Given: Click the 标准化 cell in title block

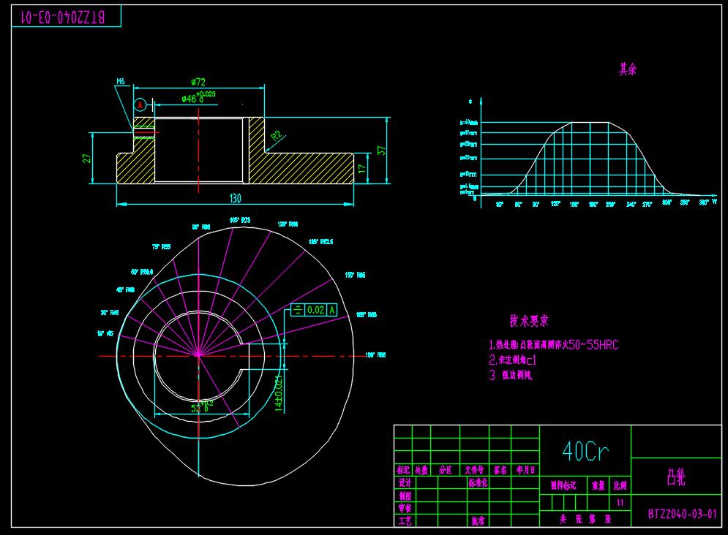Looking at the screenshot, I should 478,483.
